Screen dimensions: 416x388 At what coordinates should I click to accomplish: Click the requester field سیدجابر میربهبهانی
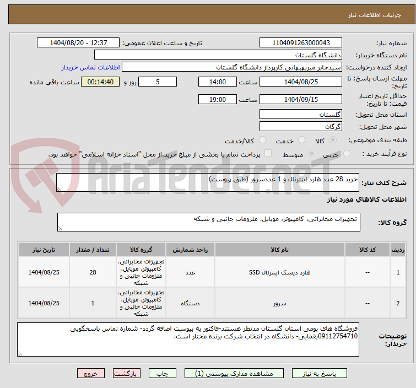pos(231,67)
